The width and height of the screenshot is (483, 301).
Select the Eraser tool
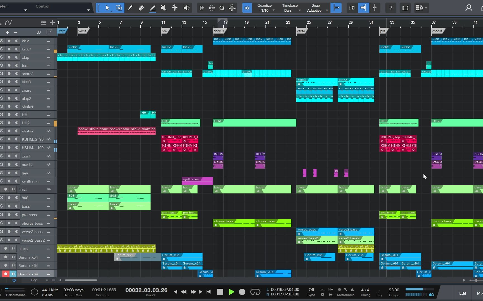[141, 8]
